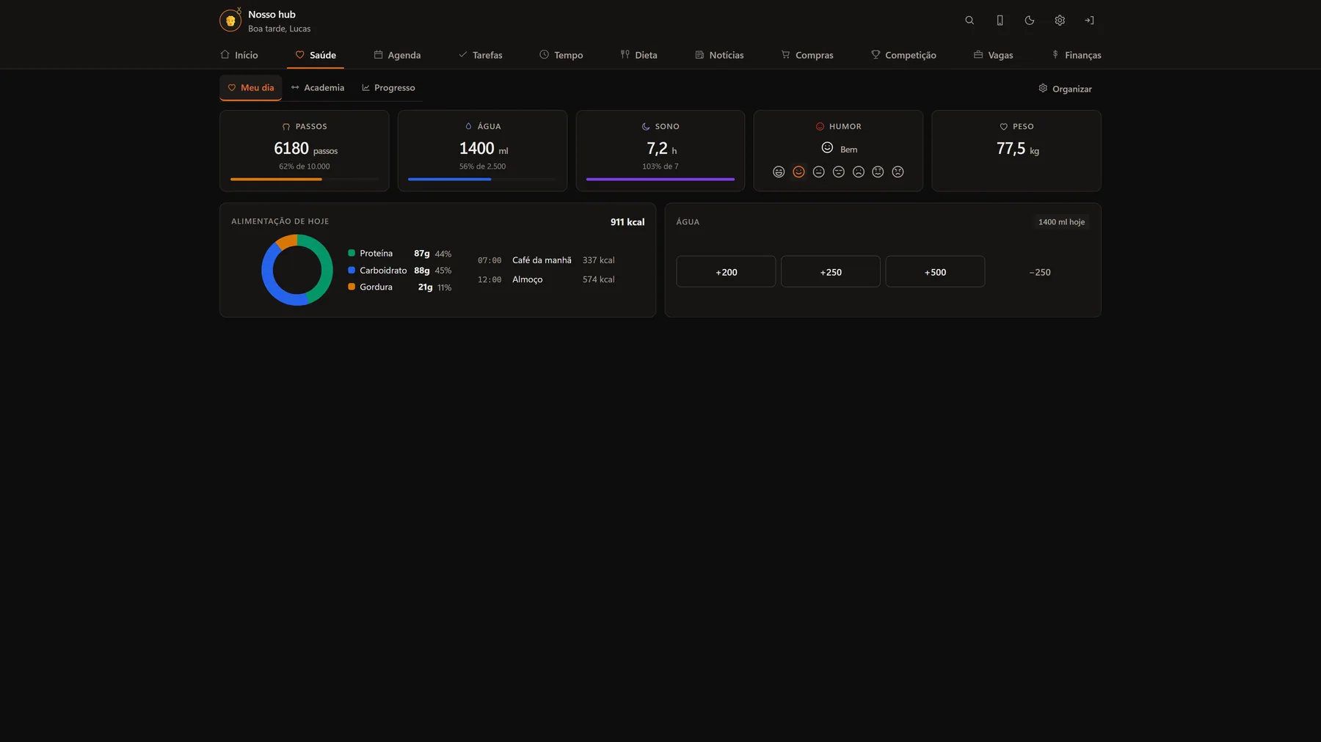This screenshot has height=742, width=1321.
Task: Select the anxious wavy-mouth face mood
Action: coord(878,172)
